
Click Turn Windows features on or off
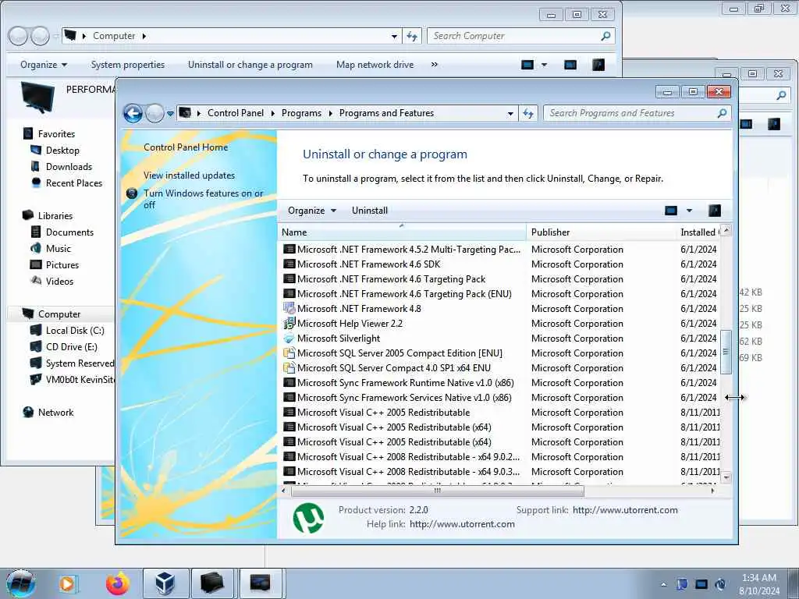(204, 199)
